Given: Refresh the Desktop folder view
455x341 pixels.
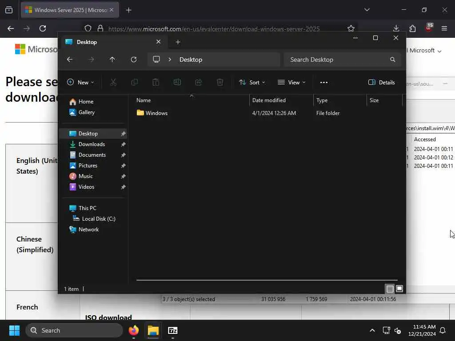Looking at the screenshot, I should [x=134, y=59].
